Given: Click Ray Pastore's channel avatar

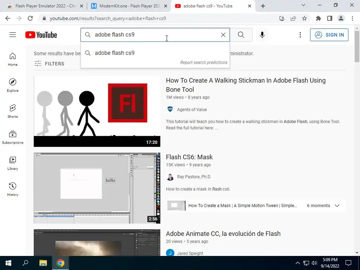Looking at the screenshot, I should pos(170,177).
